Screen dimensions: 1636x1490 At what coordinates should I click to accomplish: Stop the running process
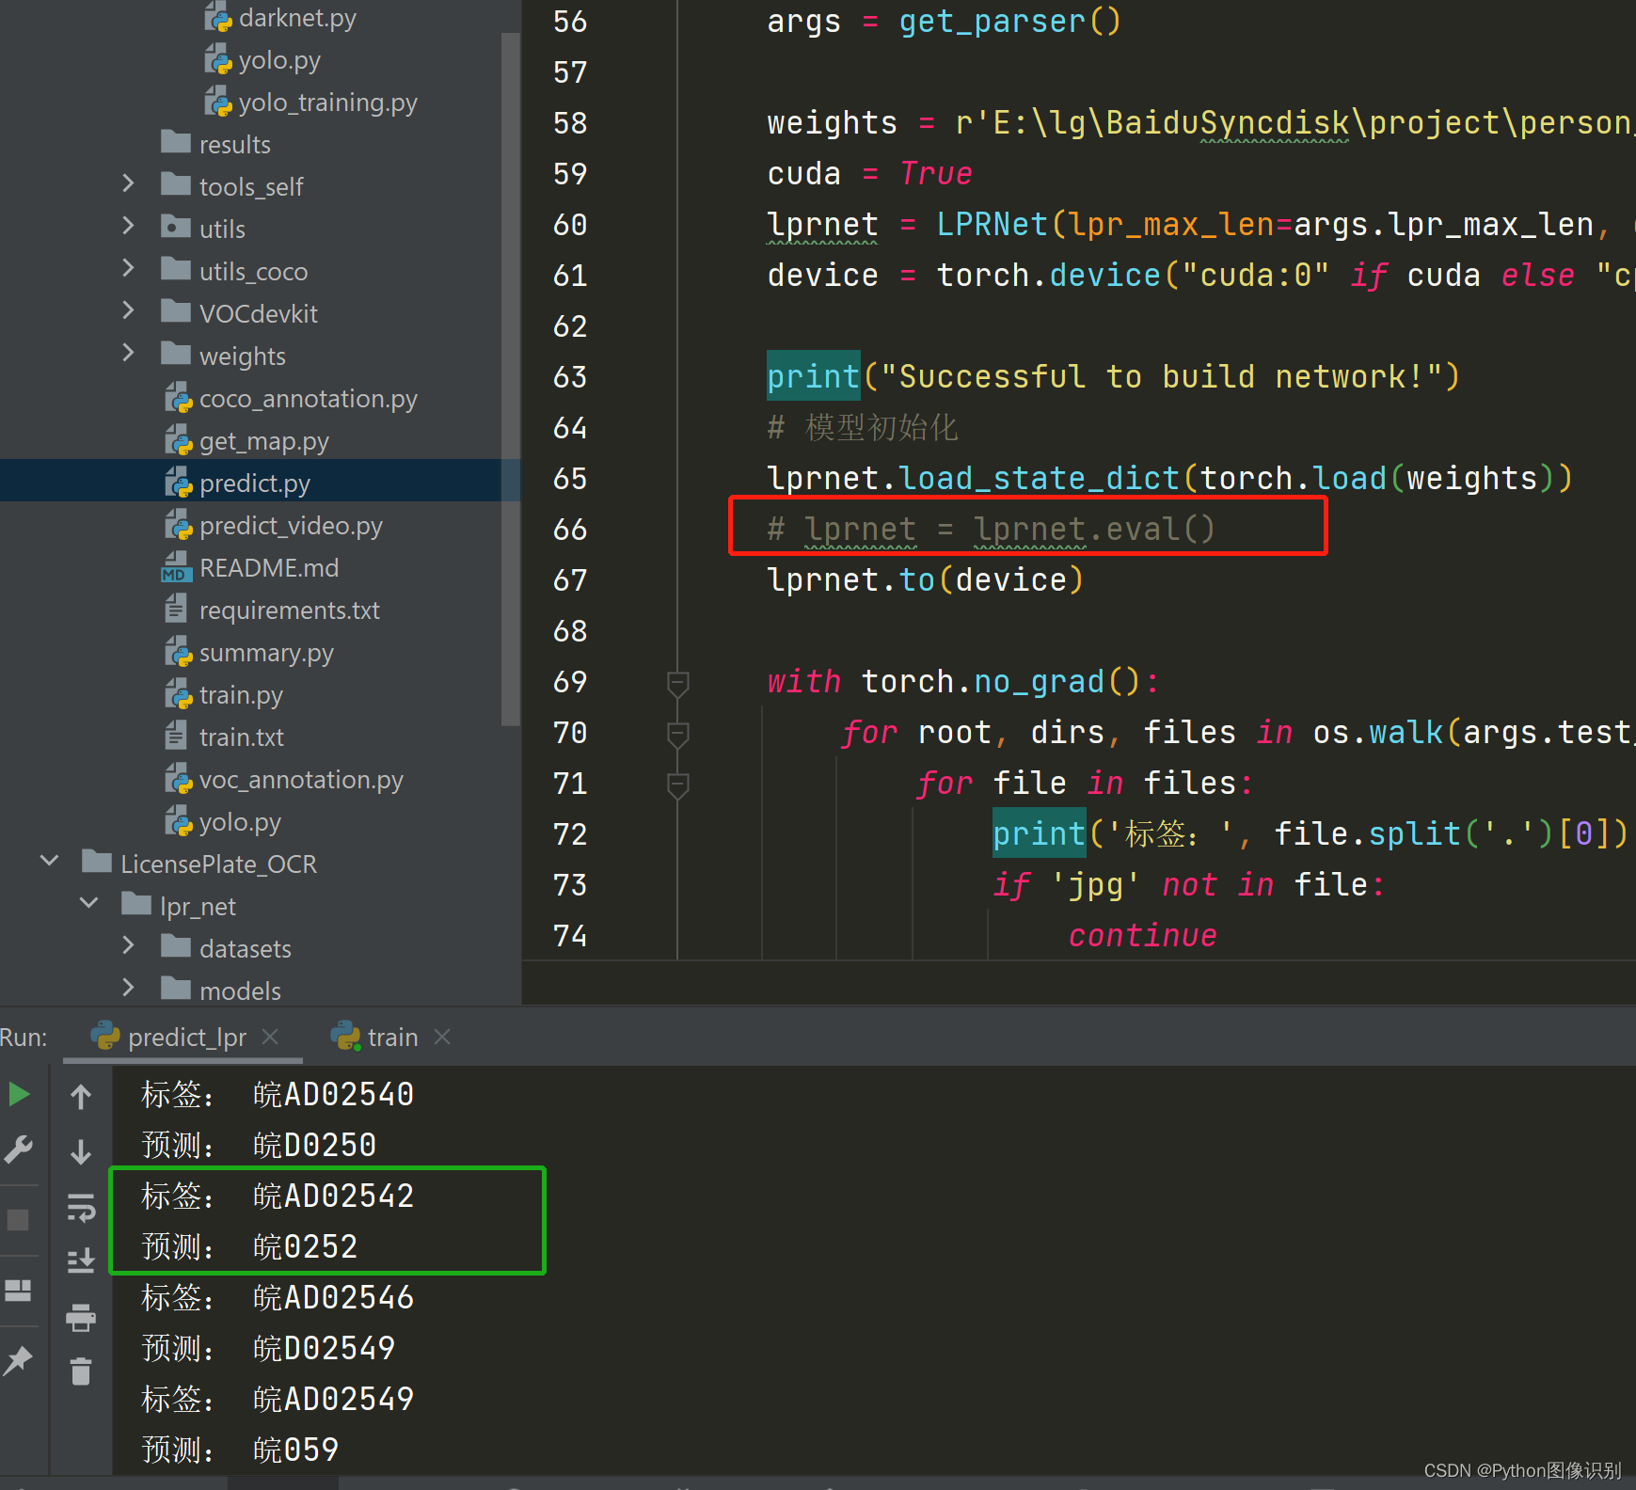pos(18,1220)
